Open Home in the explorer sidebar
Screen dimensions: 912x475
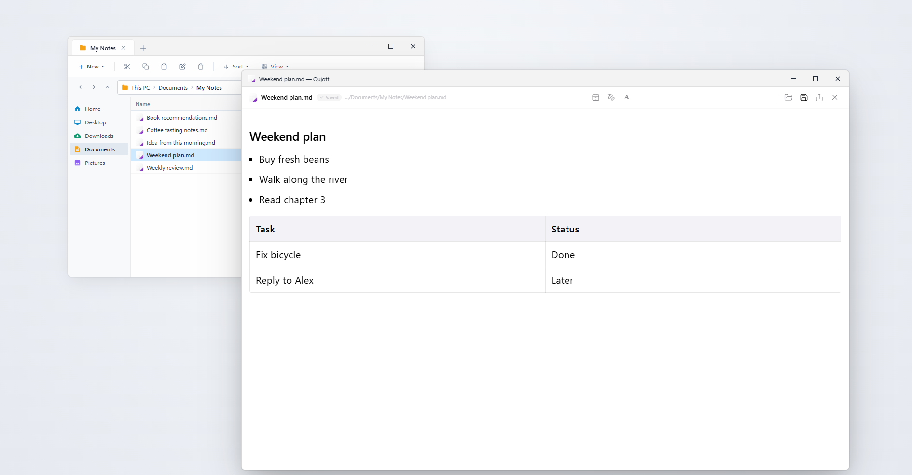tap(99, 109)
